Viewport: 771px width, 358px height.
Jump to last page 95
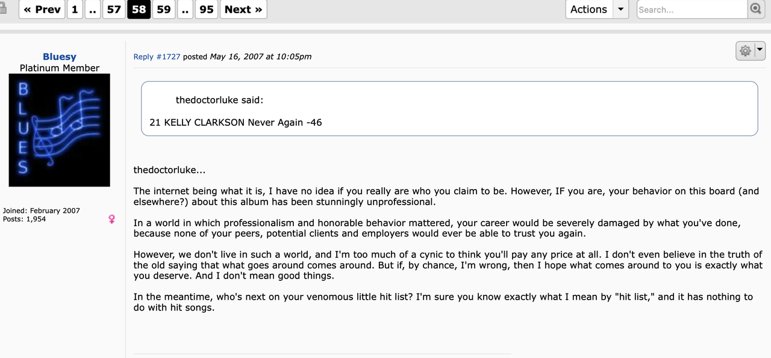(207, 9)
